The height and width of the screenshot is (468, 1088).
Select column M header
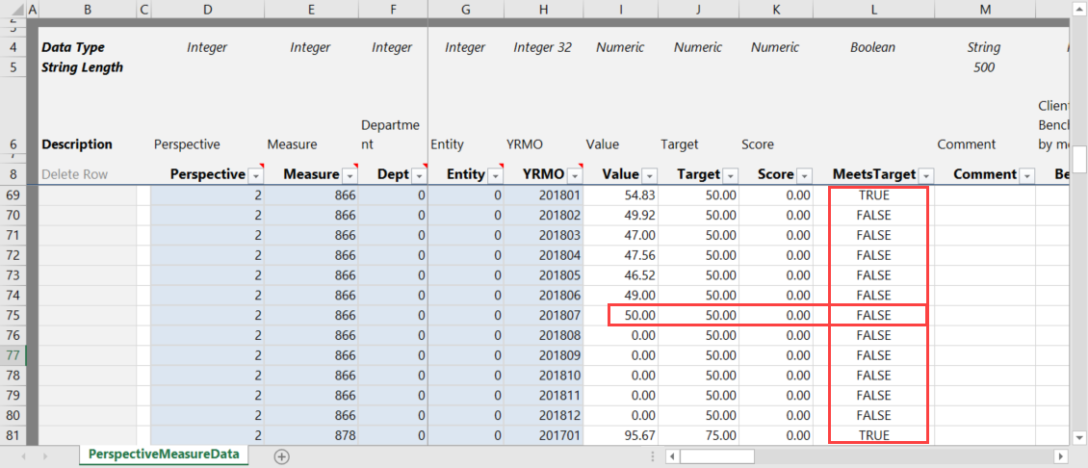pyautogui.click(x=984, y=9)
